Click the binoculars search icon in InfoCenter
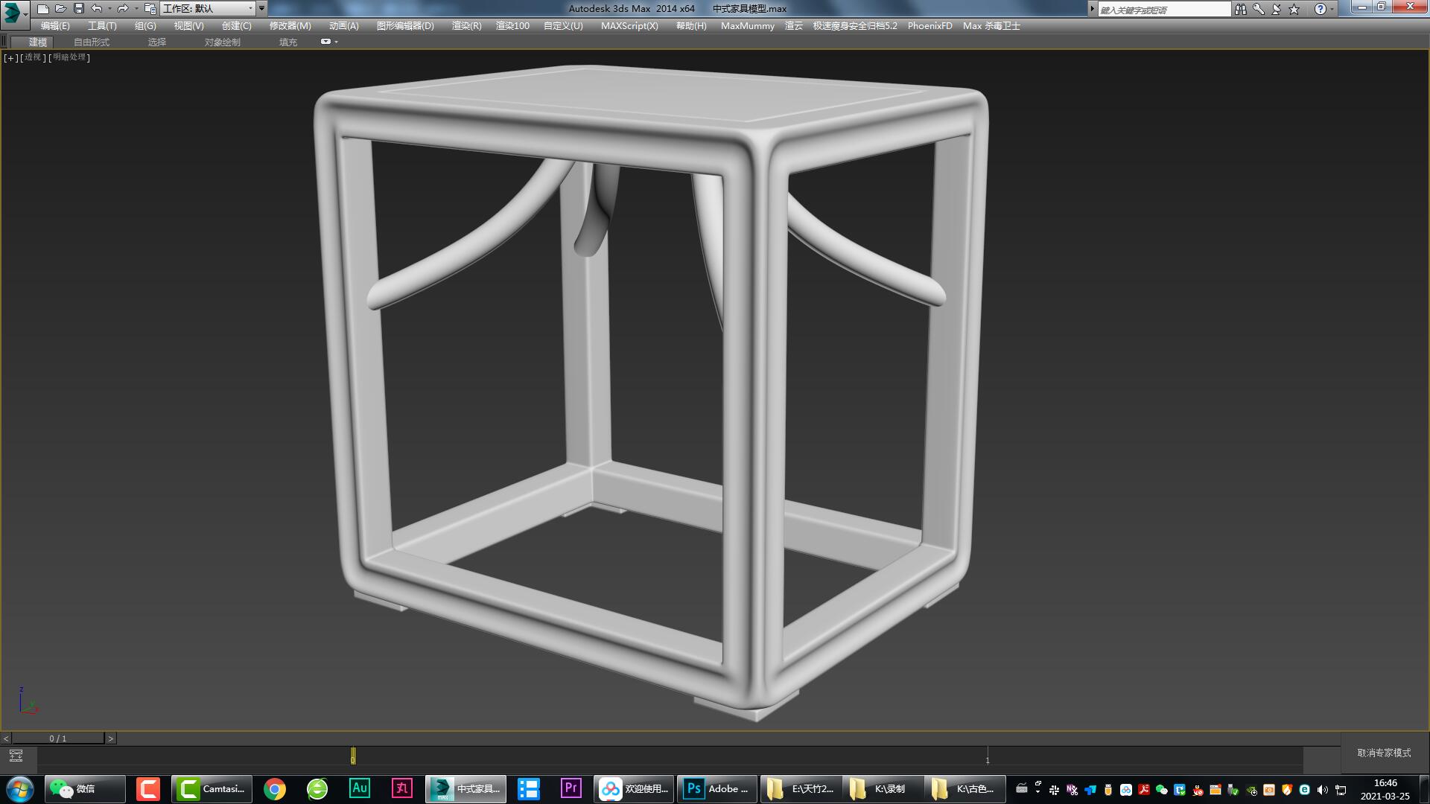The height and width of the screenshot is (804, 1430). point(1241,8)
